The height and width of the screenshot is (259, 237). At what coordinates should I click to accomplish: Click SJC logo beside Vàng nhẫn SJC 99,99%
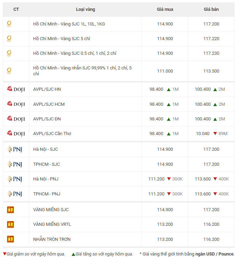[9, 71]
